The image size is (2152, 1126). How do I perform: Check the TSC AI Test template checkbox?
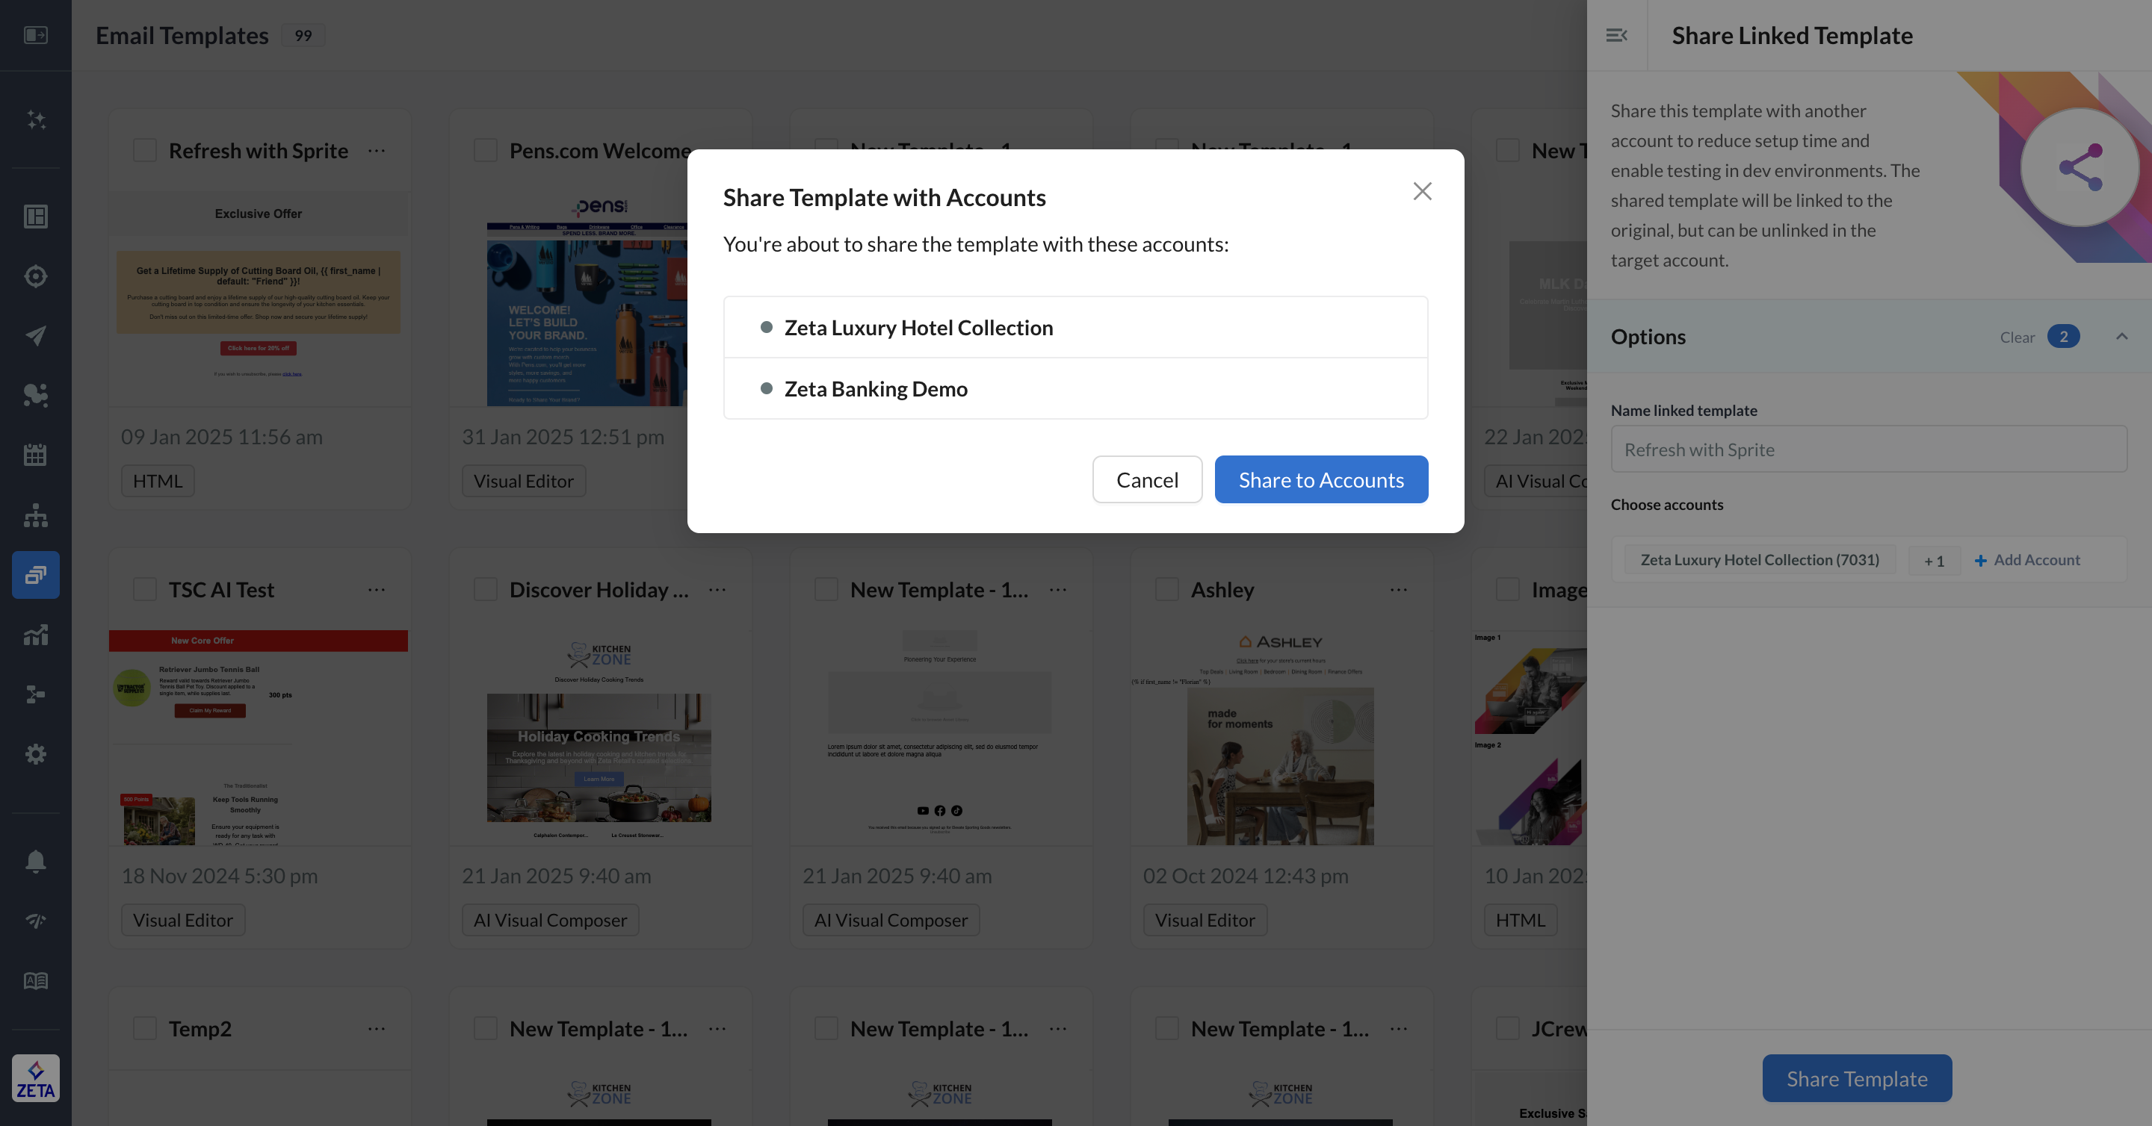pyautogui.click(x=144, y=589)
